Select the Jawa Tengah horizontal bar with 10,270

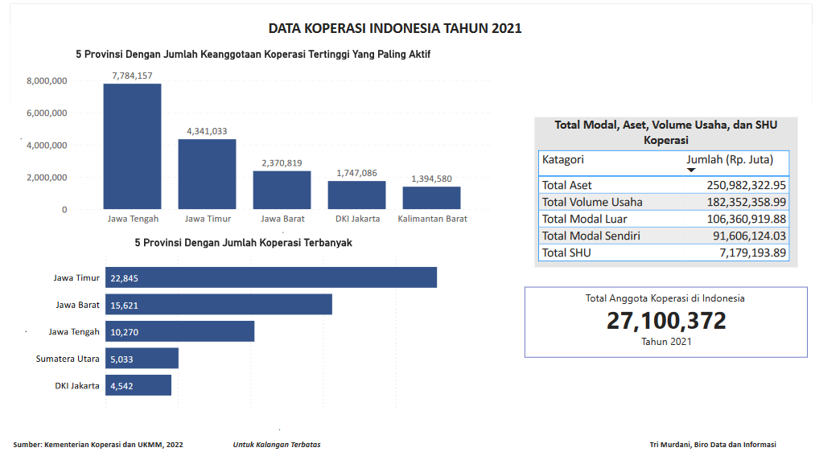coord(179,331)
